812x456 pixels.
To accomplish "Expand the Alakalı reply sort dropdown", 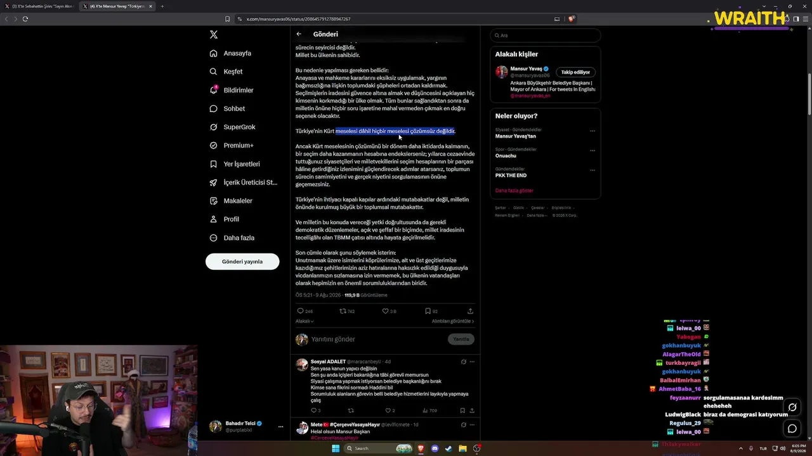I will [304, 321].
